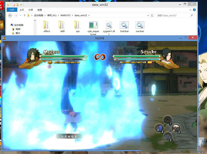Click the properties icon in quick access toolbar
Image resolution: width=207 pixels, height=154 pixels.
pyautogui.click(x=14, y=5)
